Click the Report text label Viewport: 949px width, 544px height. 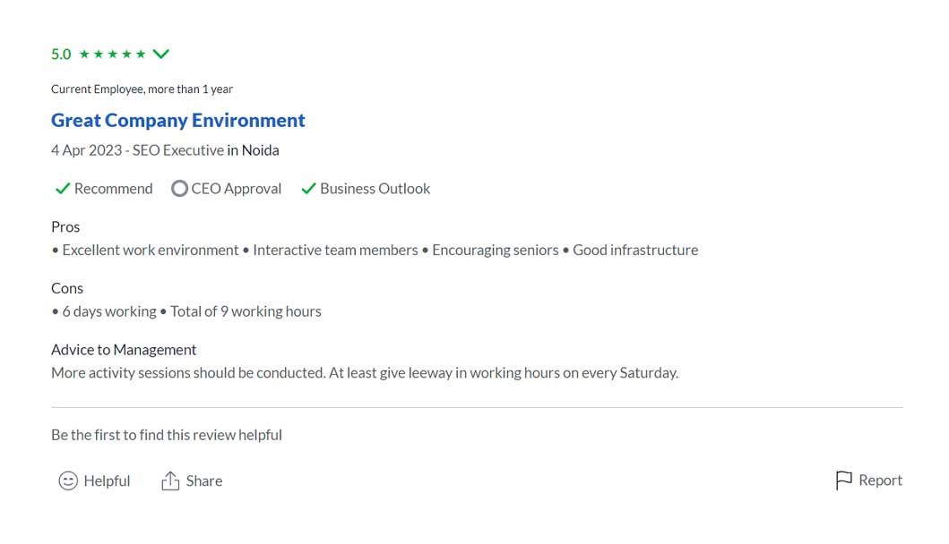pos(880,480)
